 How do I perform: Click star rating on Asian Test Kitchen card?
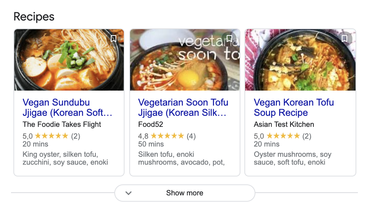point(283,136)
